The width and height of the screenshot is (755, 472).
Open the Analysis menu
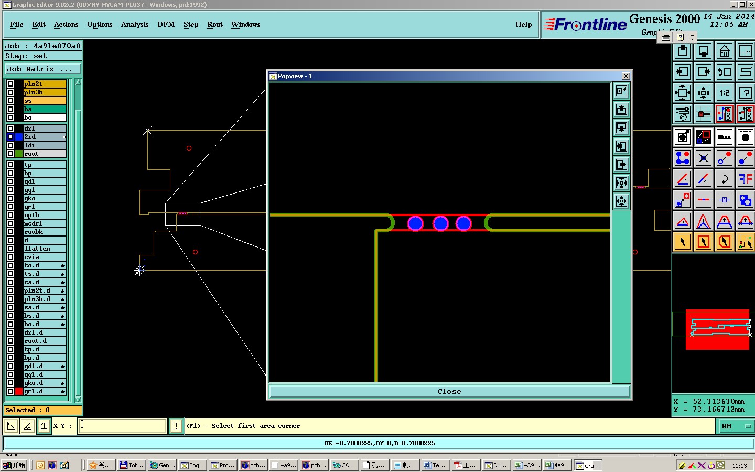pyautogui.click(x=135, y=24)
